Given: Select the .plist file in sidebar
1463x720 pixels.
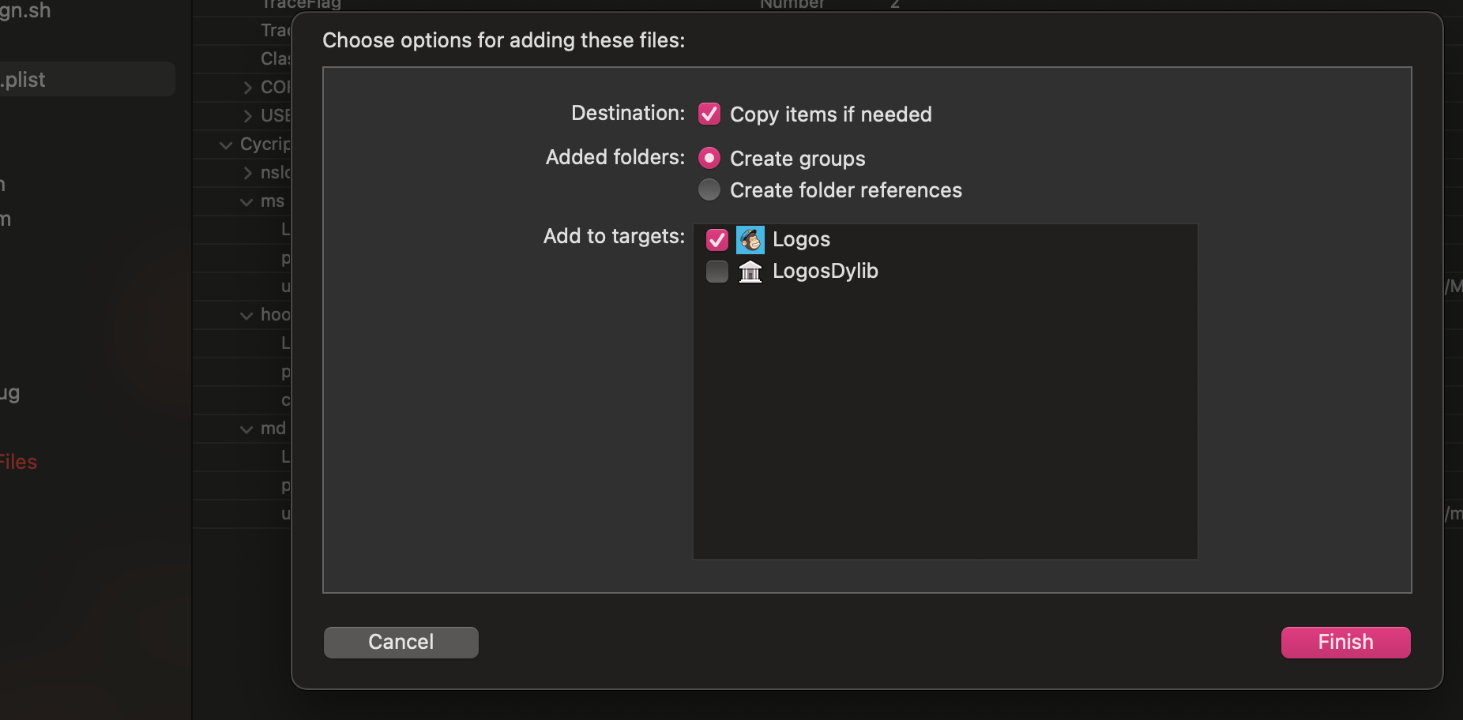Looking at the screenshot, I should [x=87, y=80].
